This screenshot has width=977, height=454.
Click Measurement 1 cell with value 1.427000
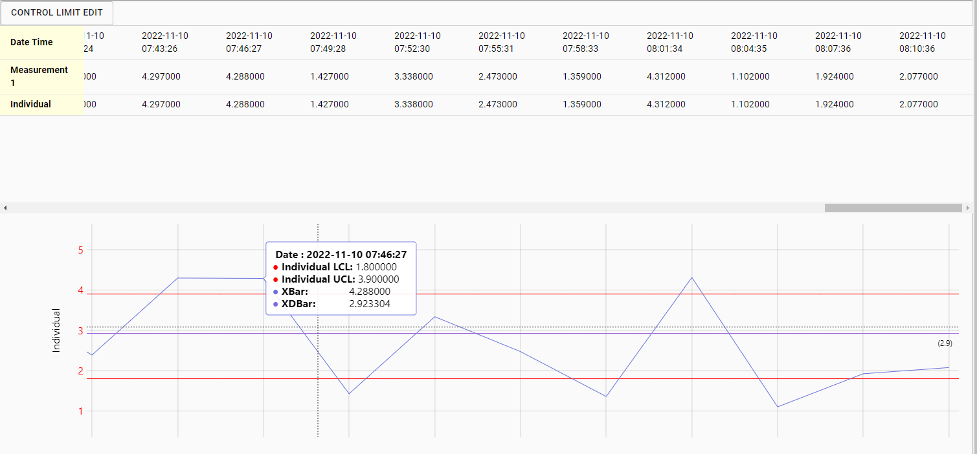[x=329, y=76]
